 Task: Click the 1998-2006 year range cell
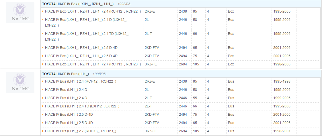pyautogui.click(x=282, y=64)
